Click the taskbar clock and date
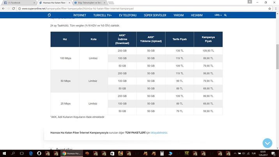 click(263, 153)
